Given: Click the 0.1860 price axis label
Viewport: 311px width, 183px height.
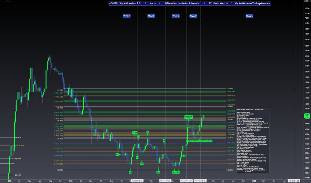Looking at the screenshot, I should point(307,177).
